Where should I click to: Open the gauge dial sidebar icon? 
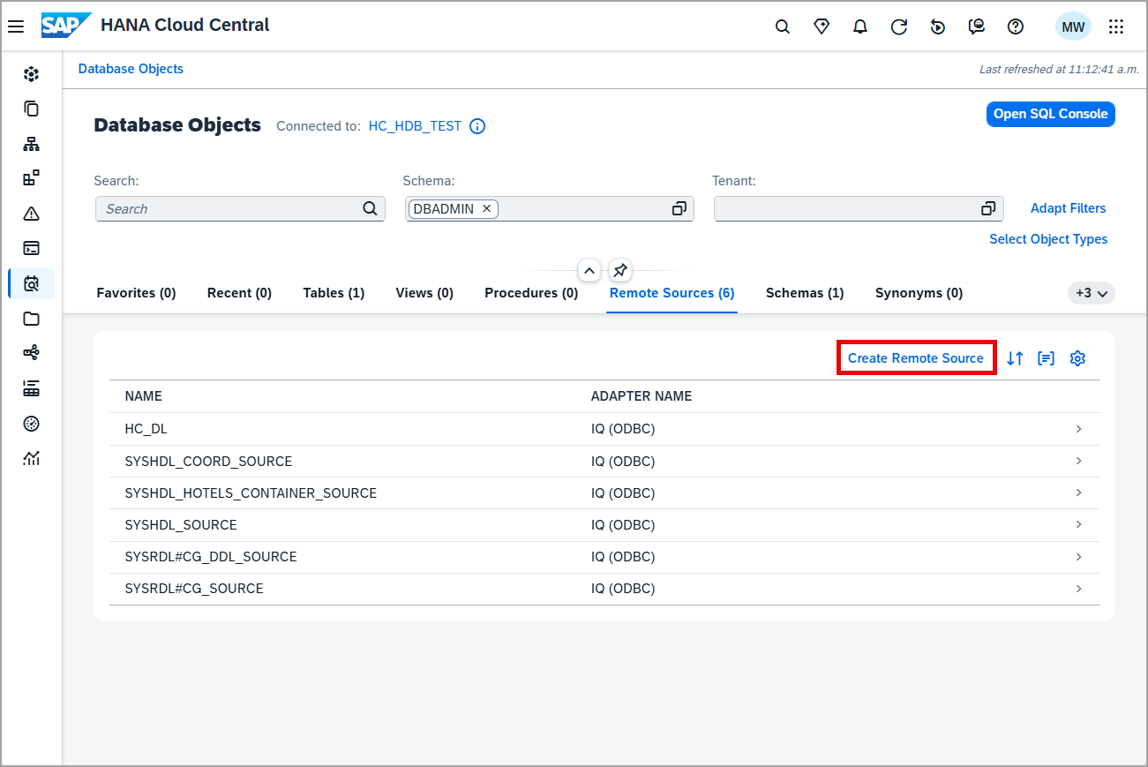click(32, 424)
